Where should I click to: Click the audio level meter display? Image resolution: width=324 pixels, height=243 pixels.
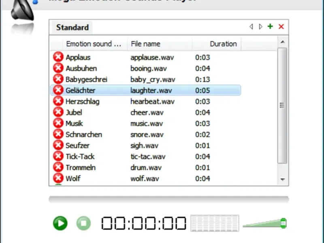pos(215,223)
